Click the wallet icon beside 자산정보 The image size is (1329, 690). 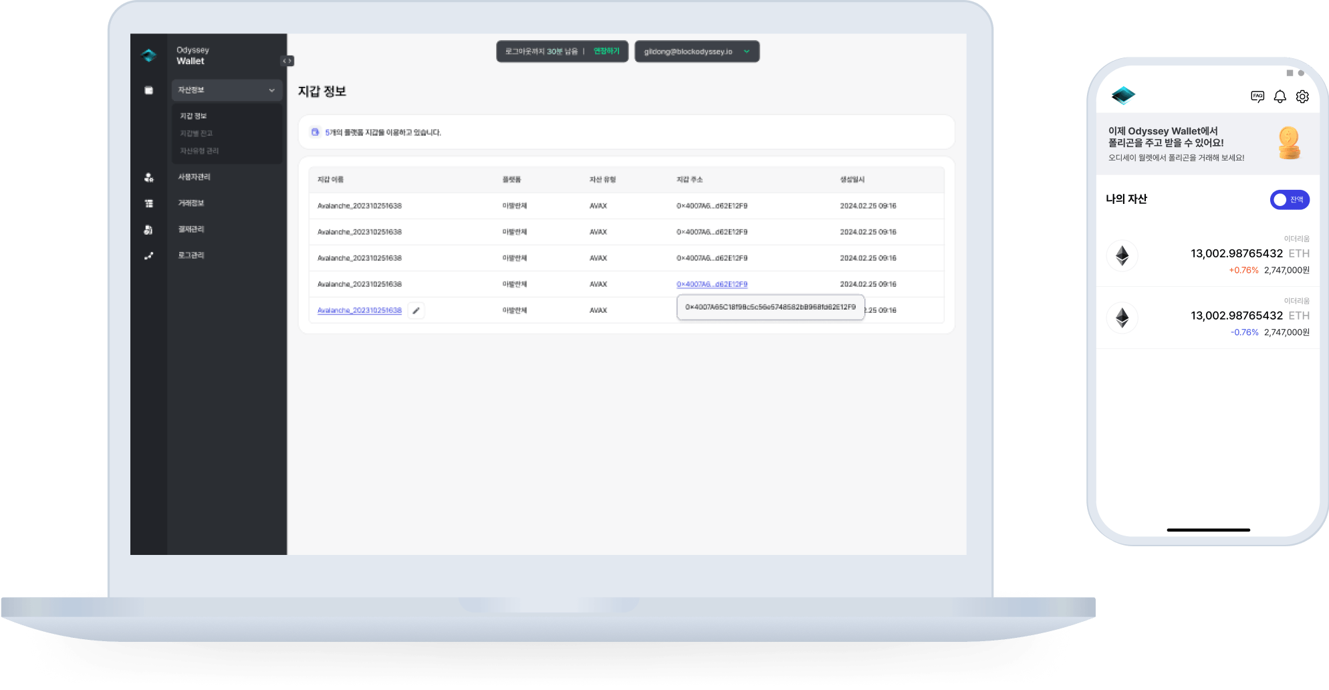point(149,90)
